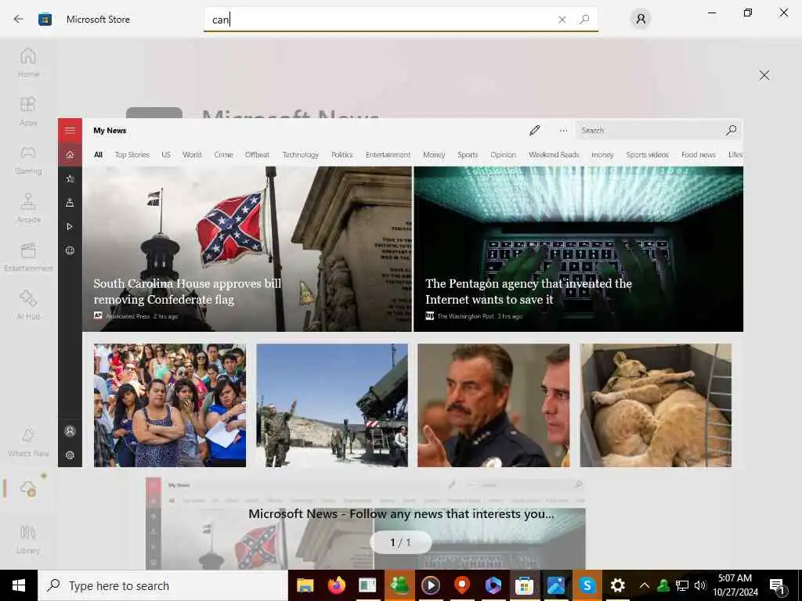Select the Food news tab
Viewport: 802px width, 601px height.
(698, 154)
